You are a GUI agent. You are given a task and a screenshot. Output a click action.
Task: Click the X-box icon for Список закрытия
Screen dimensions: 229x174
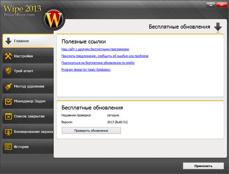point(8,116)
